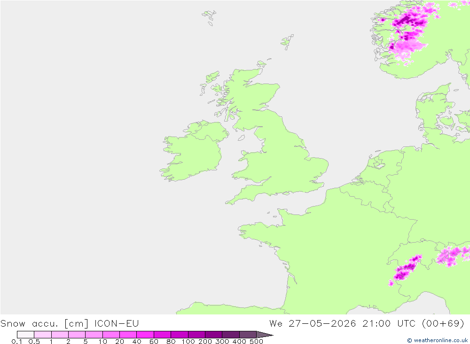Pick the legend swatch between 1 and 2
The width and height of the screenshot is (470, 344).
(60, 335)
